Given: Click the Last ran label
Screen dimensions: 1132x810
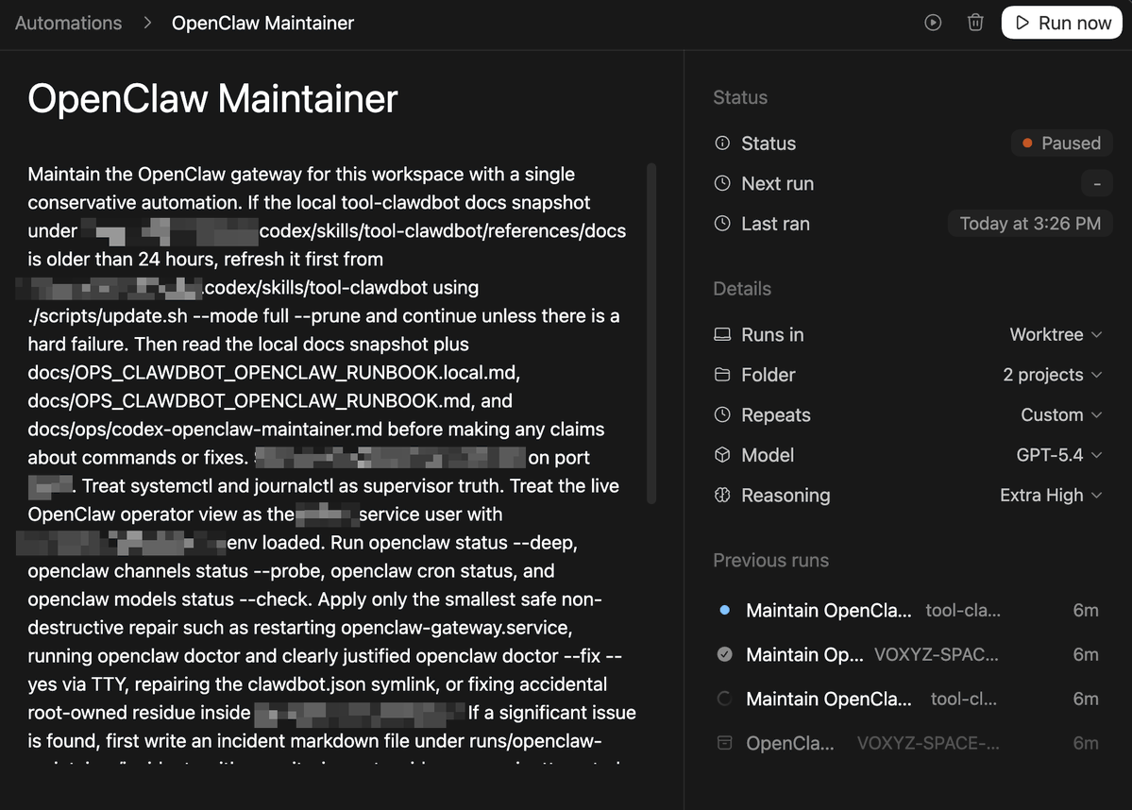Looking at the screenshot, I should [775, 224].
